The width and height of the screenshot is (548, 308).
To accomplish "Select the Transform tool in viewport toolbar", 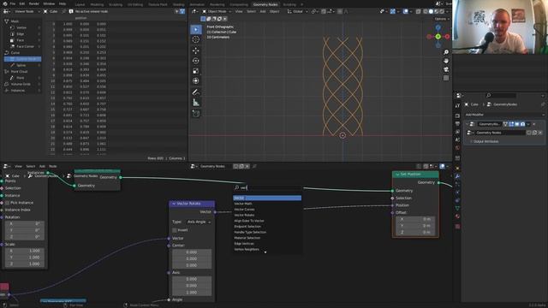I will pos(196,81).
